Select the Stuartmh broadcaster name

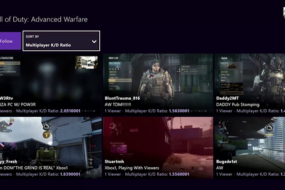(114, 161)
